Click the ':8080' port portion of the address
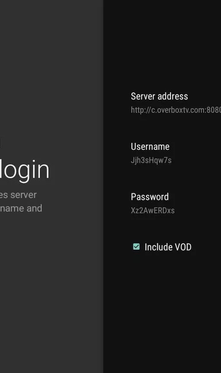This screenshot has width=221, height=373. click(213, 110)
